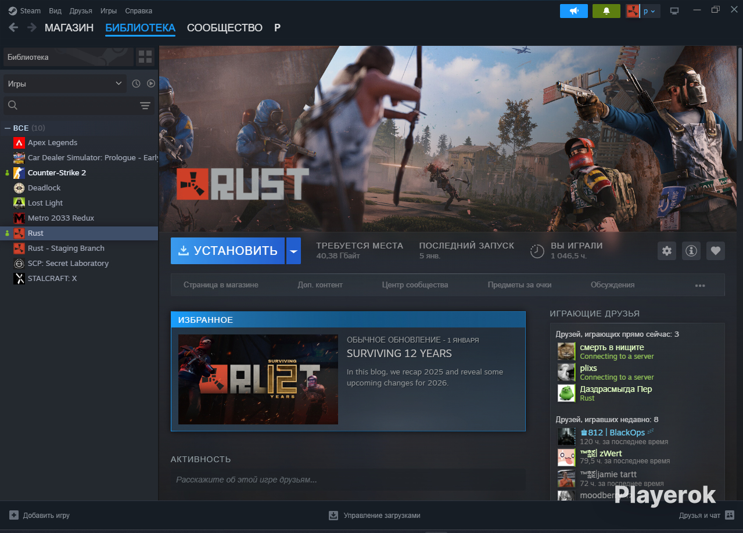Open 812 | BlackOps friend entry
Screen dimensions: 743x533
pyautogui.click(x=637, y=436)
